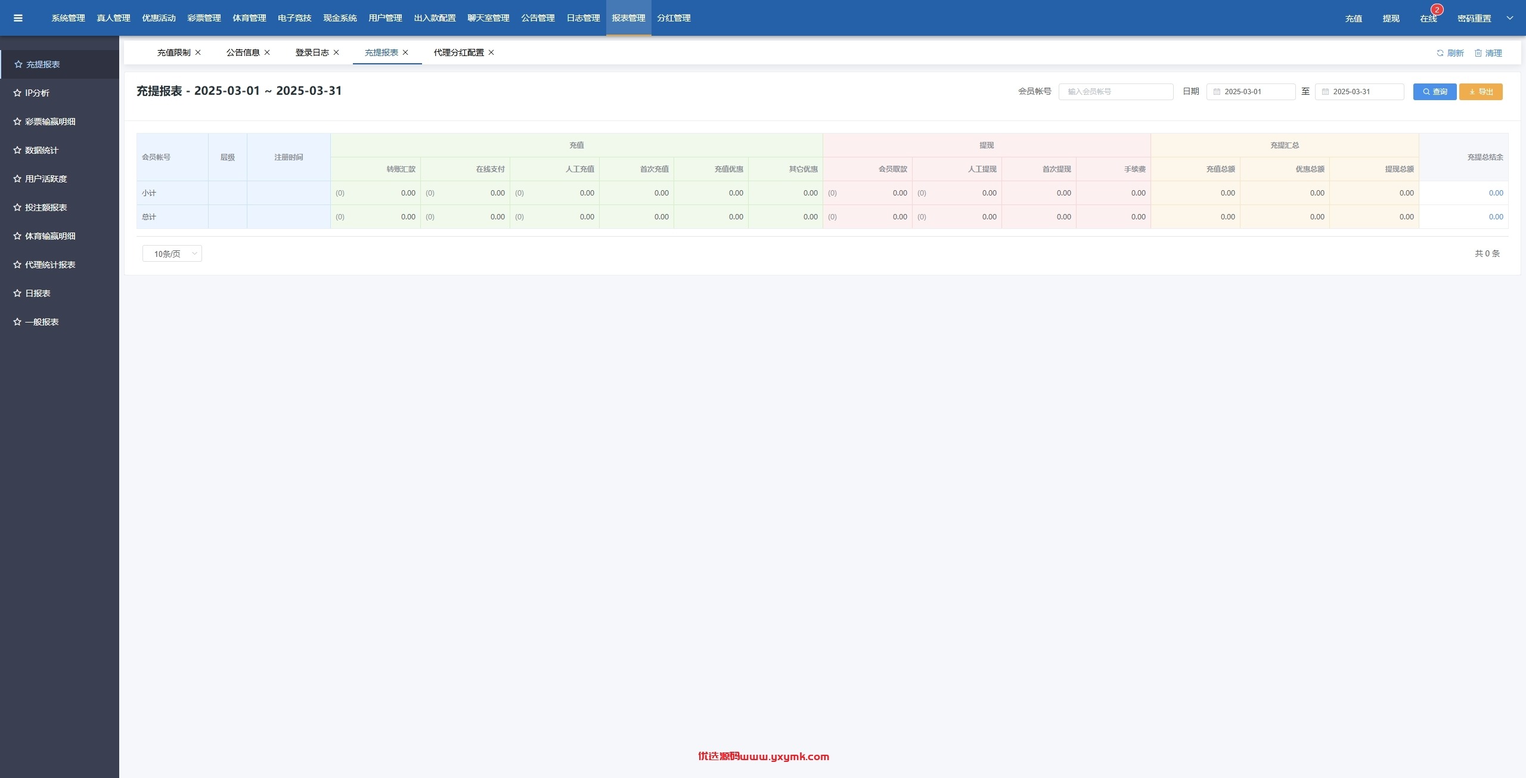
Task: Click the star icon beside 数据统计
Action: tap(17, 150)
